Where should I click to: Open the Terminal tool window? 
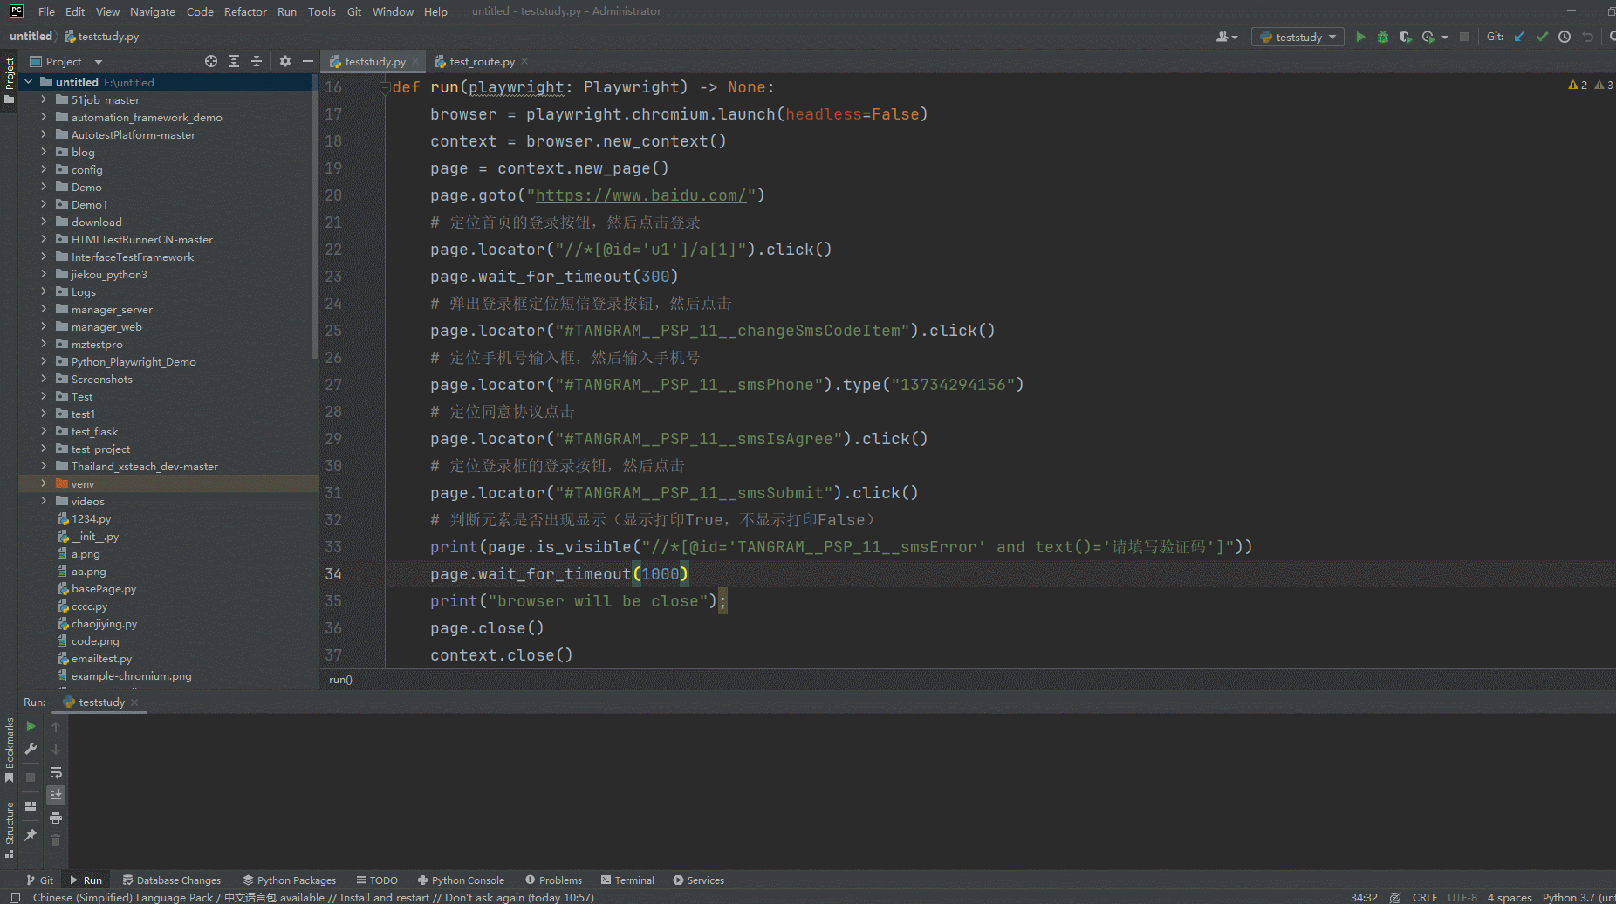click(627, 880)
